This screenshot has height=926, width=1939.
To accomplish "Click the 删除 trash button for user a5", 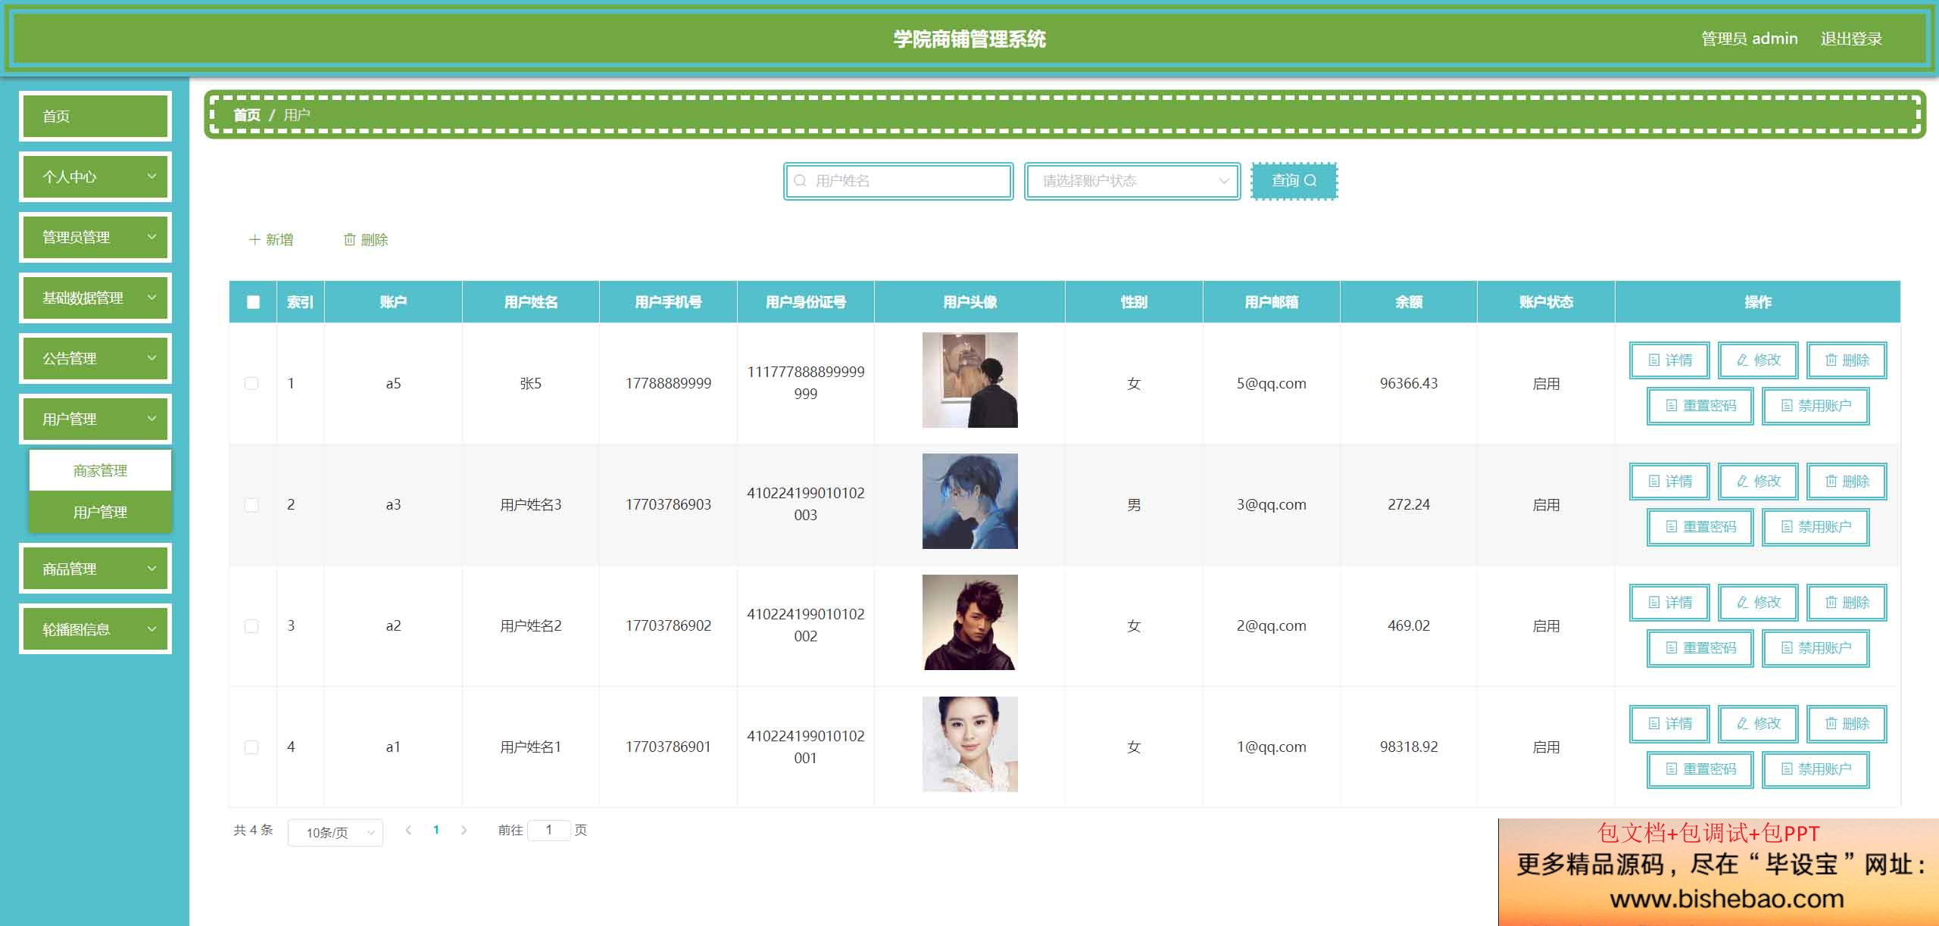I will 1847,360.
